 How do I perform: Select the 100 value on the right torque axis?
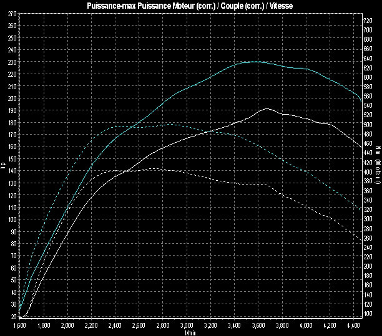(368, 314)
